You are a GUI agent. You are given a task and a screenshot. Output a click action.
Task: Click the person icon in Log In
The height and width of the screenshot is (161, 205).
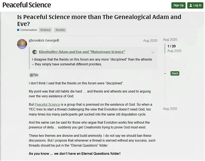coord(191,5)
